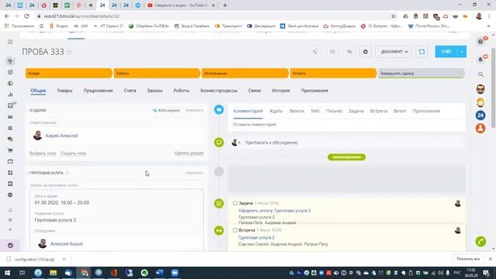The width and height of the screenshot is (496, 279).
Task: Switch to the Общие tab
Action: pyautogui.click(x=38, y=91)
